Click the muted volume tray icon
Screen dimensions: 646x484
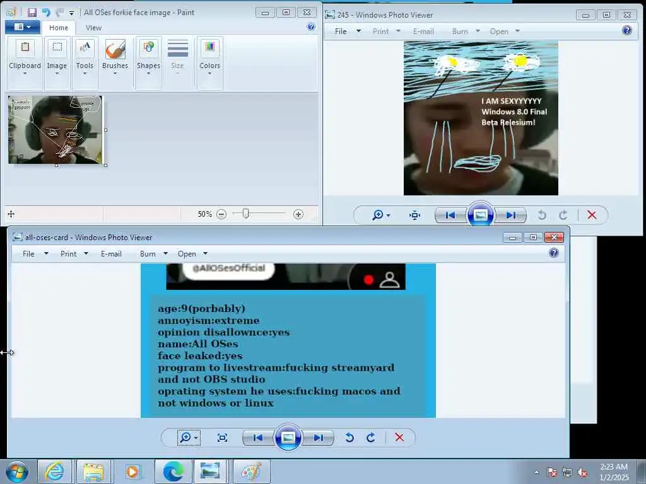[x=582, y=473]
